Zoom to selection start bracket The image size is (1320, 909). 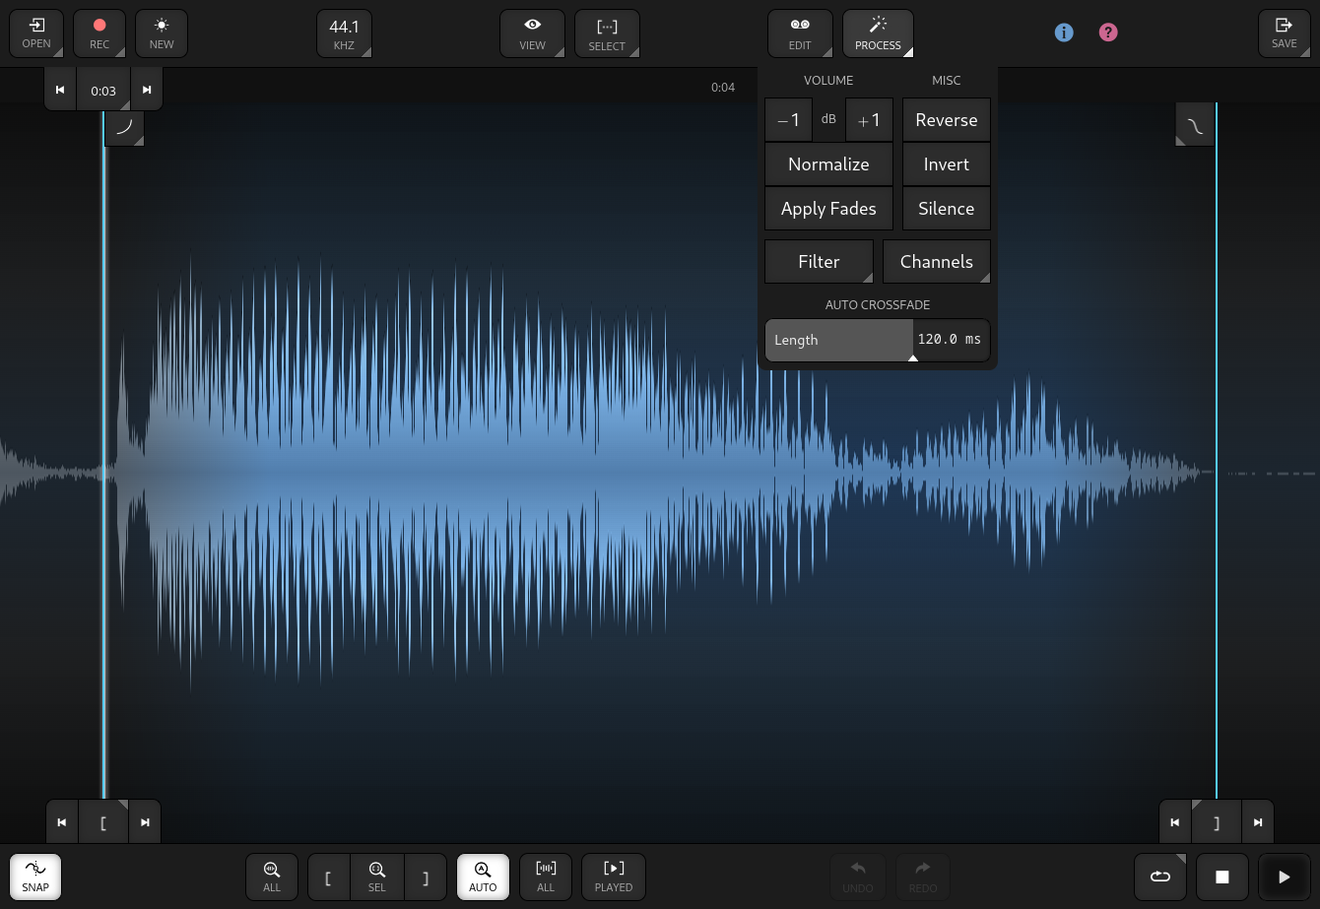(329, 877)
